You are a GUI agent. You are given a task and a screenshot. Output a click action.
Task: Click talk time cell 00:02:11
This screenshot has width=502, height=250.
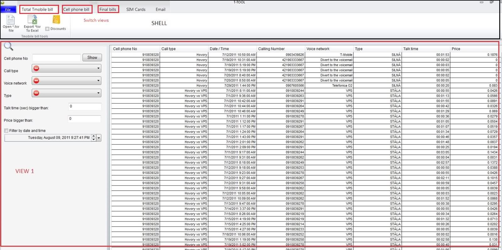click(426, 178)
